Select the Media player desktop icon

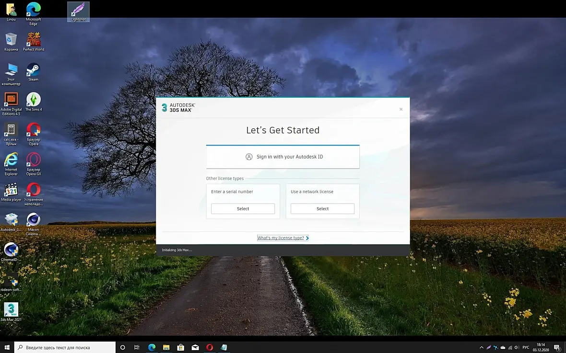coord(11,192)
